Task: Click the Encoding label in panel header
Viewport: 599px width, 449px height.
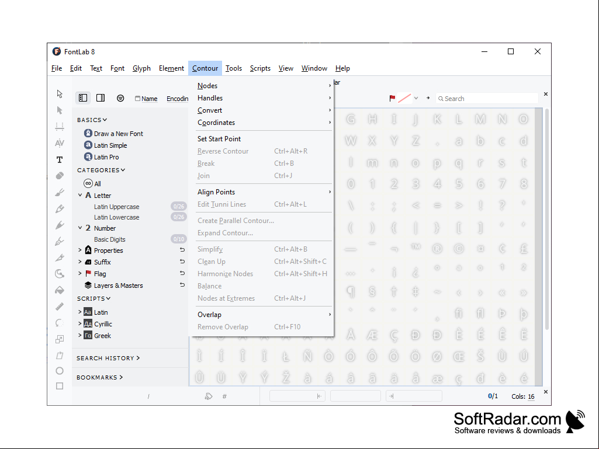Action: (177, 99)
